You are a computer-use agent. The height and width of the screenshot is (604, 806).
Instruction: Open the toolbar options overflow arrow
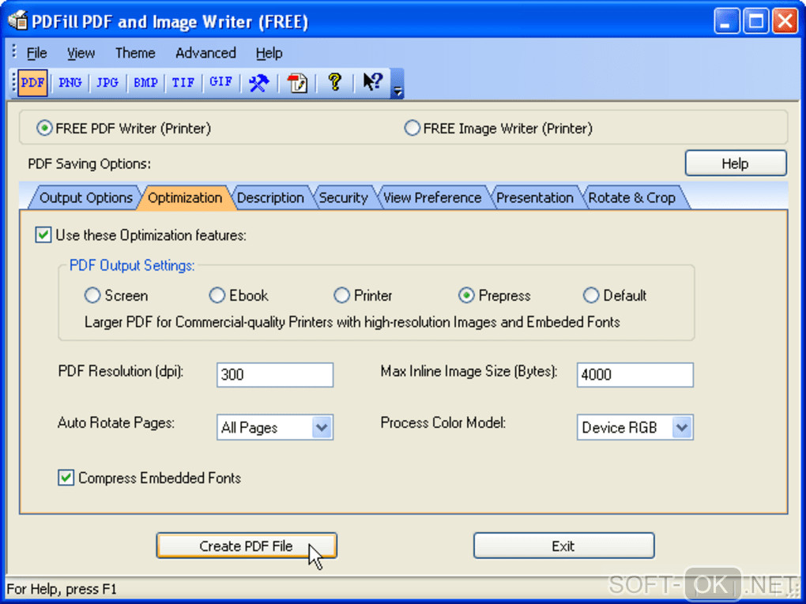point(397,84)
